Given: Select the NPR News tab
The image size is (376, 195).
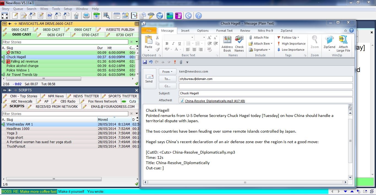Looking at the screenshot, I should click(x=53, y=96).
